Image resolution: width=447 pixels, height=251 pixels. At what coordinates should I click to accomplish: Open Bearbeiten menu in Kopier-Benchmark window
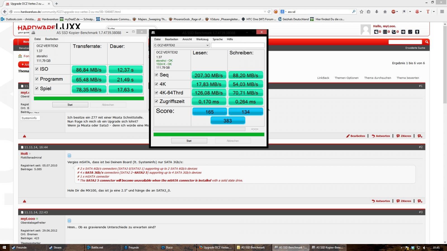[52, 39]
